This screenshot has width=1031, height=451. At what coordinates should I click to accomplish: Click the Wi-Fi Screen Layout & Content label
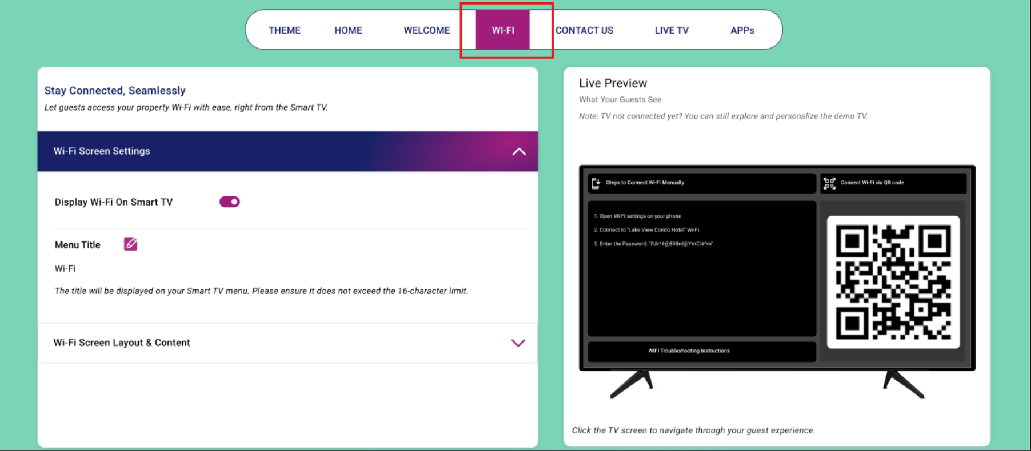pyautogui.click(x=122, y=343)
